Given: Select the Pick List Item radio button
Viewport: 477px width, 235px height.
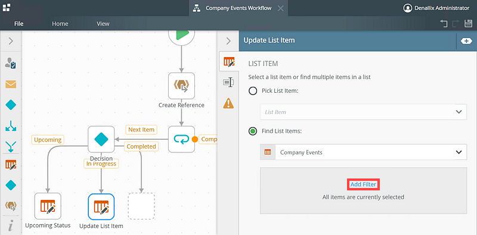Looking at the screenshot, I should 253,91.
